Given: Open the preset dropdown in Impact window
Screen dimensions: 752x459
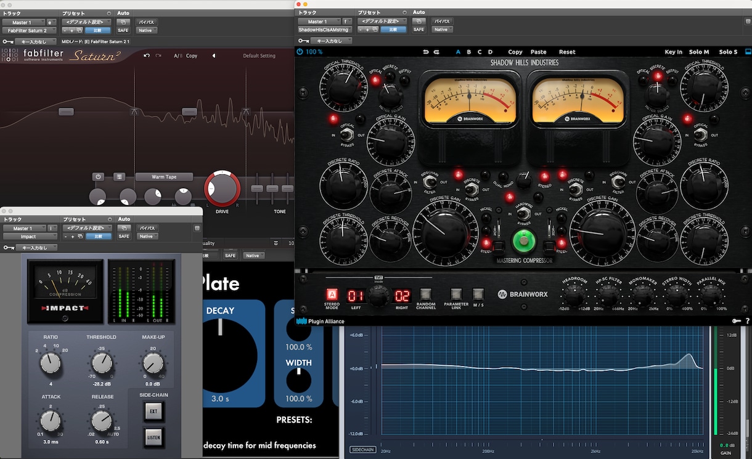Looking at the screenshot, I should (x=86, y=229).
